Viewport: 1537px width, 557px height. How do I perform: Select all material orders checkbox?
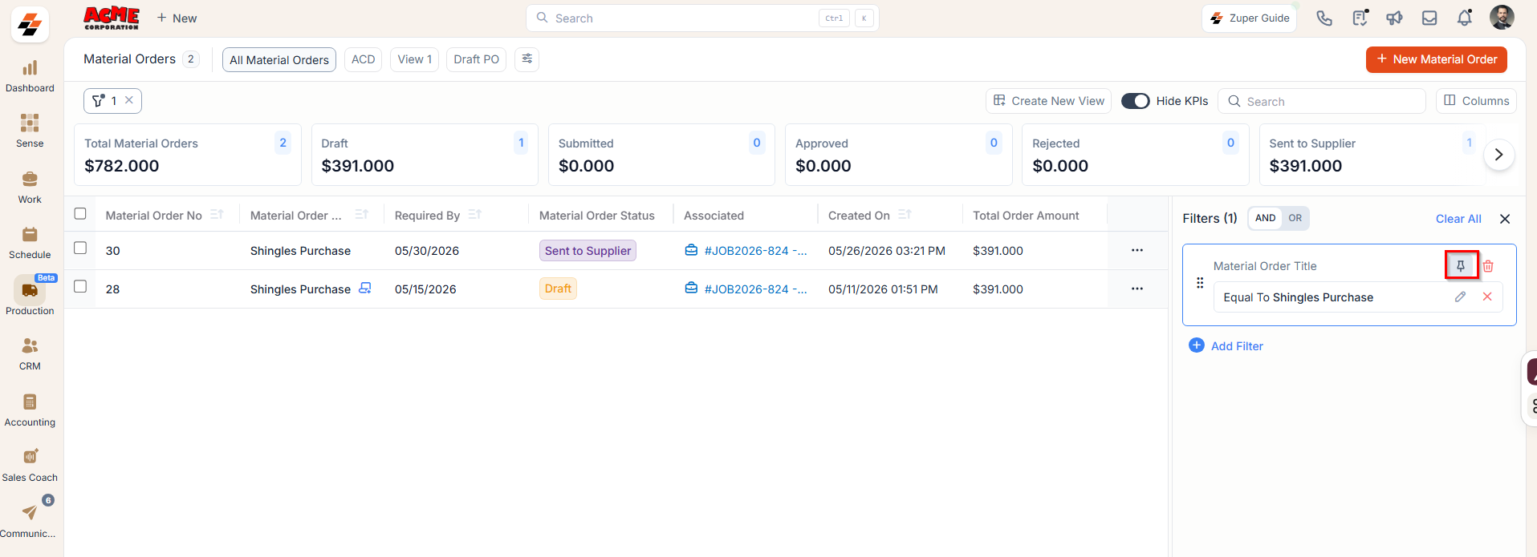click(80, 214)
